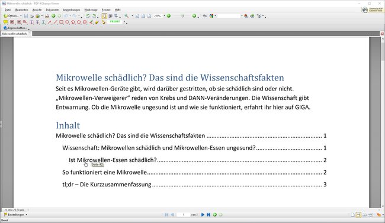Select the Sticky Note tool
Screen dimensions: 385x223
click(6, 22)
